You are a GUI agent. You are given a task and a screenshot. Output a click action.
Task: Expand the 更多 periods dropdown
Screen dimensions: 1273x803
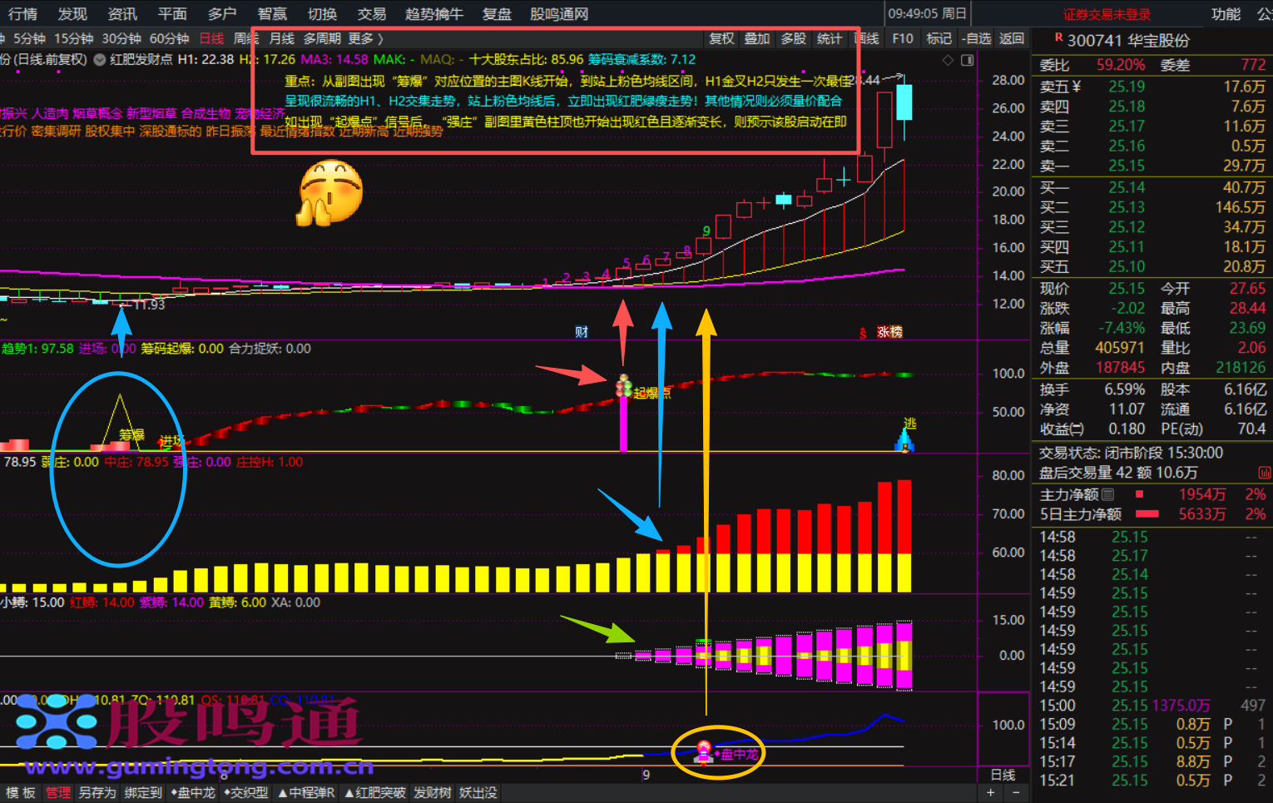pyautogui.click(x=365, y=38)
